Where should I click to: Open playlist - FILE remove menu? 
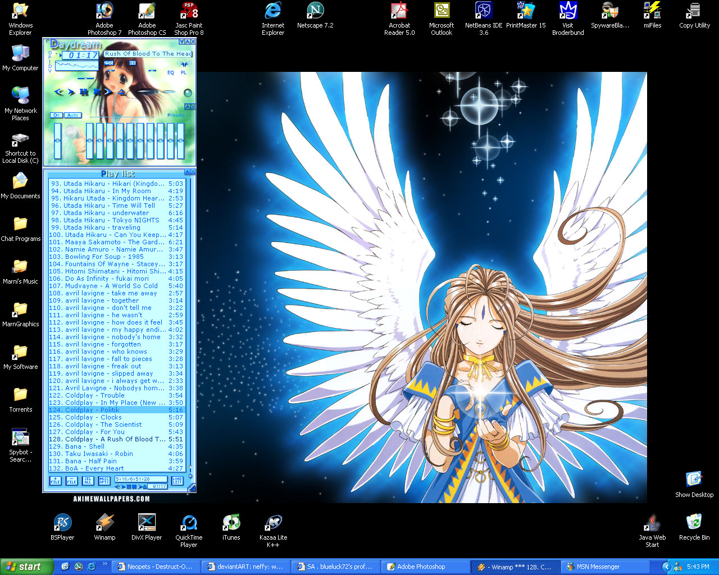[x=71, y=481]
